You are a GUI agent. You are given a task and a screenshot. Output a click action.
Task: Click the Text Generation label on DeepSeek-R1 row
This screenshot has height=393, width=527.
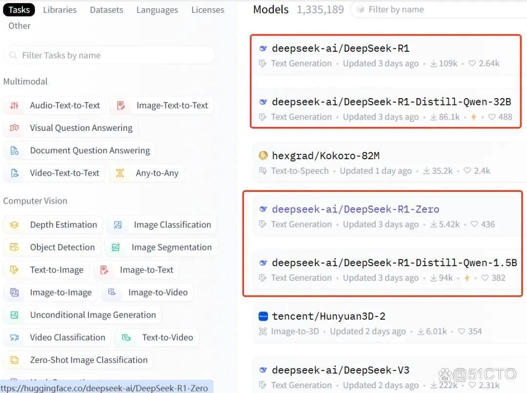(x=302, y=63)
